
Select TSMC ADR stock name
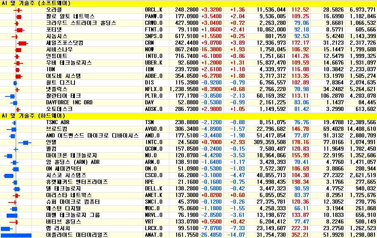[58, 123]
